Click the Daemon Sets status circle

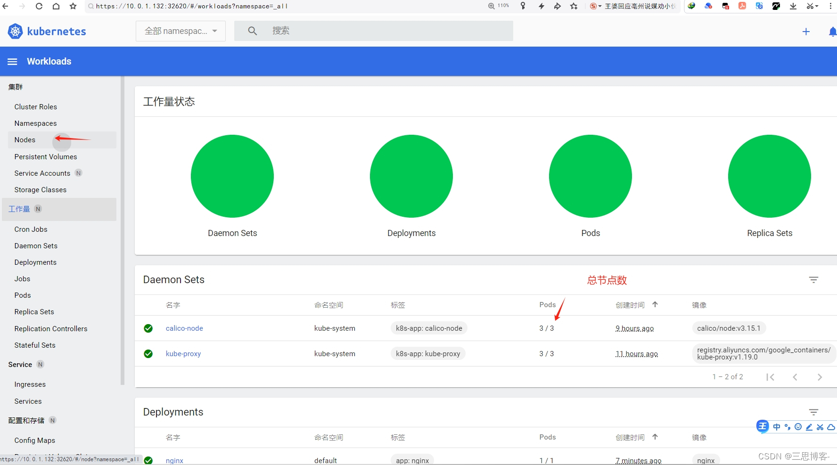click(232, 176)
